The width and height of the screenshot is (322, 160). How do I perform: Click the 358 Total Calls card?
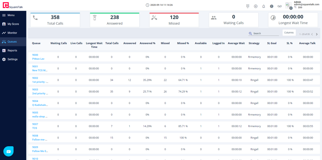(x=55, y=20)
